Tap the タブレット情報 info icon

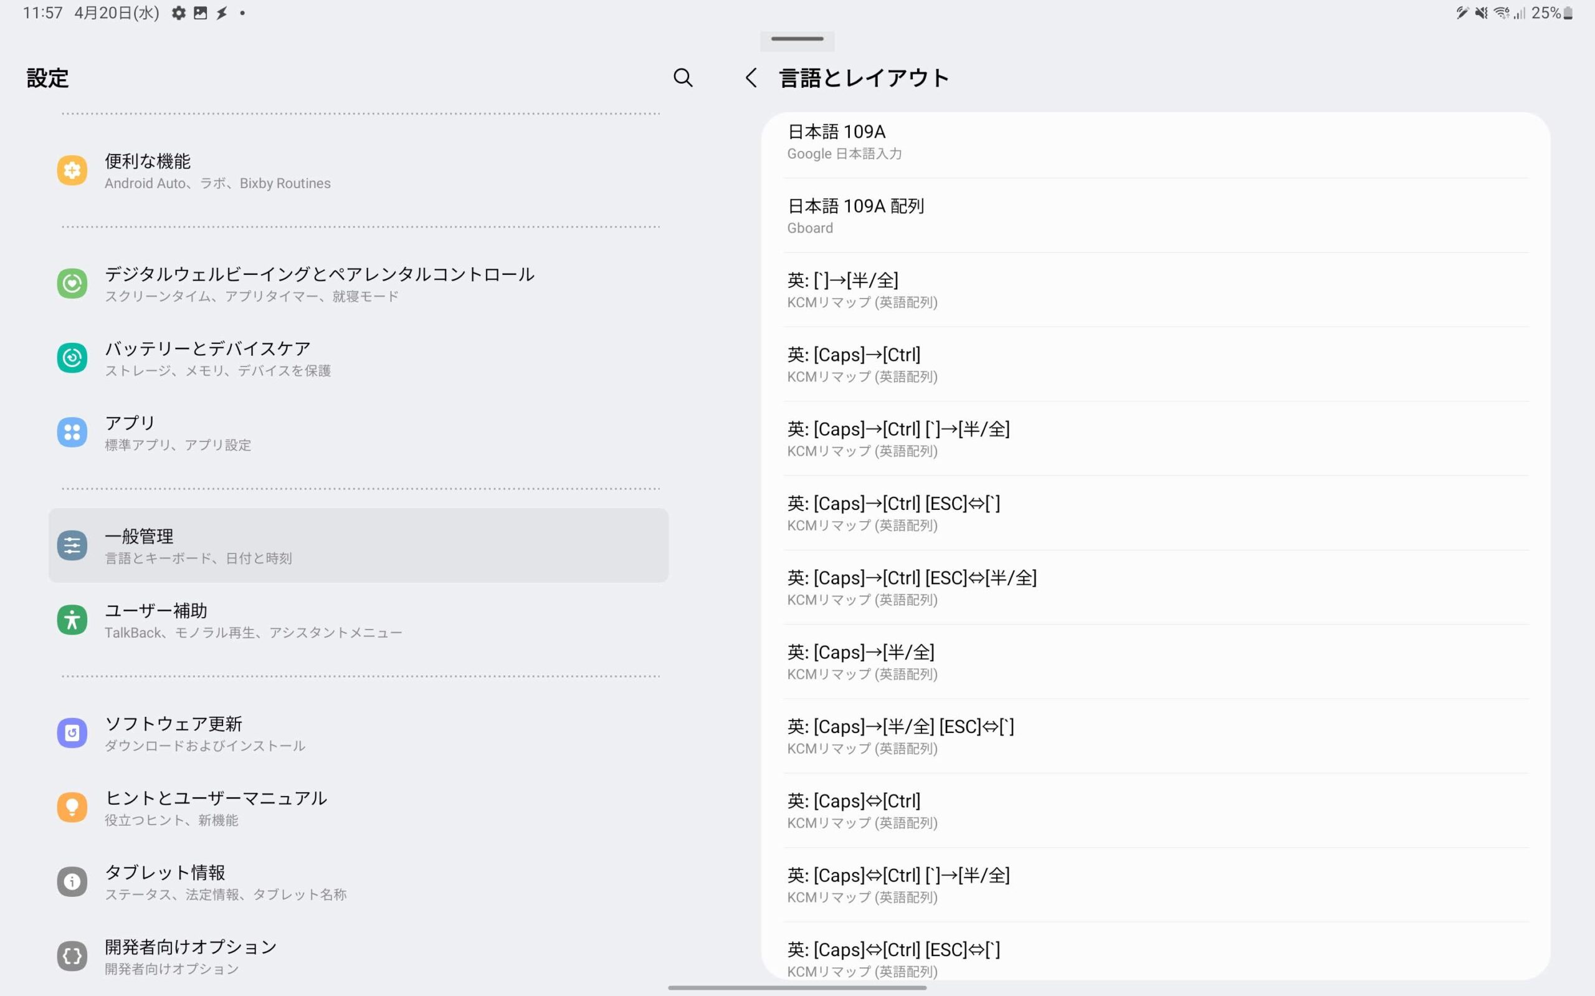click(72, 881)
